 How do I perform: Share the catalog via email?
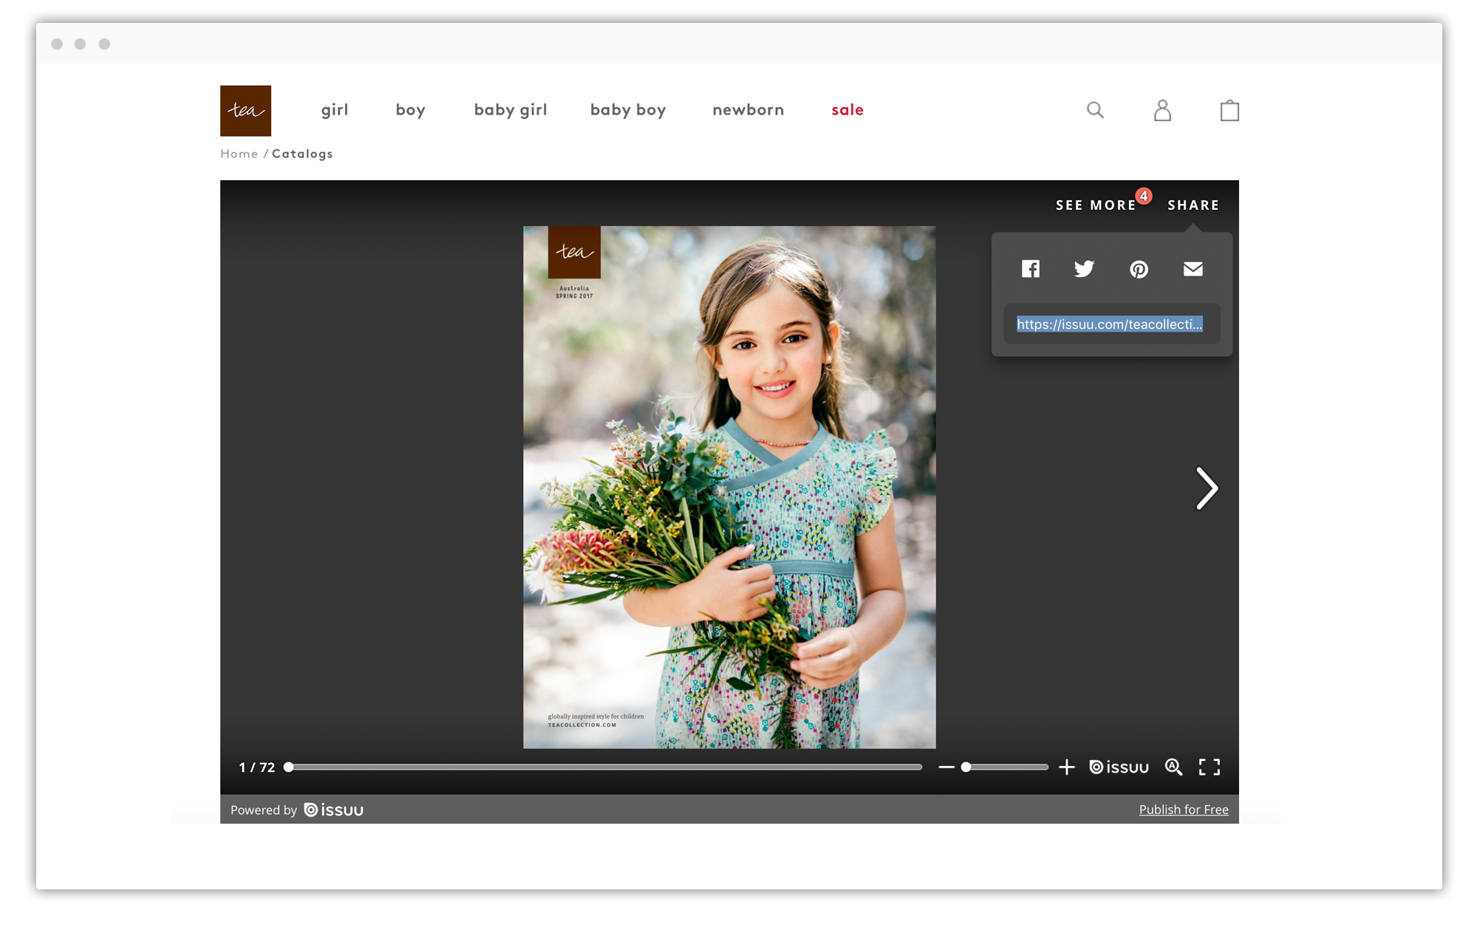point(1193,269)
